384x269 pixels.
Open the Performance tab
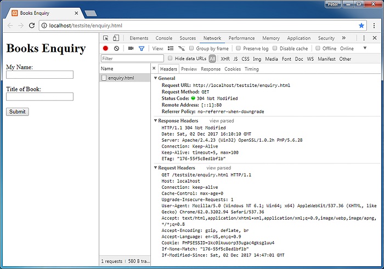[x=241, y=38]
